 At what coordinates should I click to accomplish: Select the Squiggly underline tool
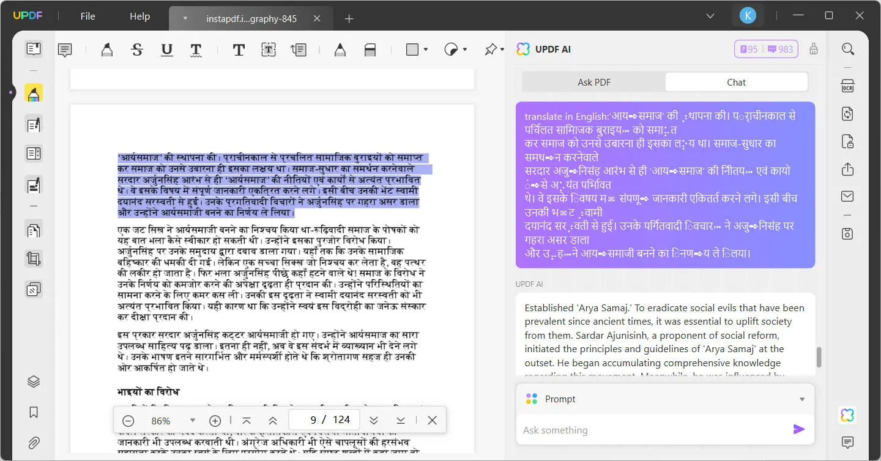click(196, 50)
